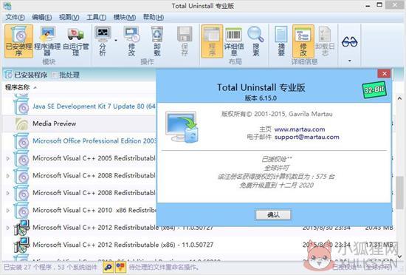This screenshot has width=406, height=275.
Task: Toggle the 详细信息 layout button
Action: (234, 41)
